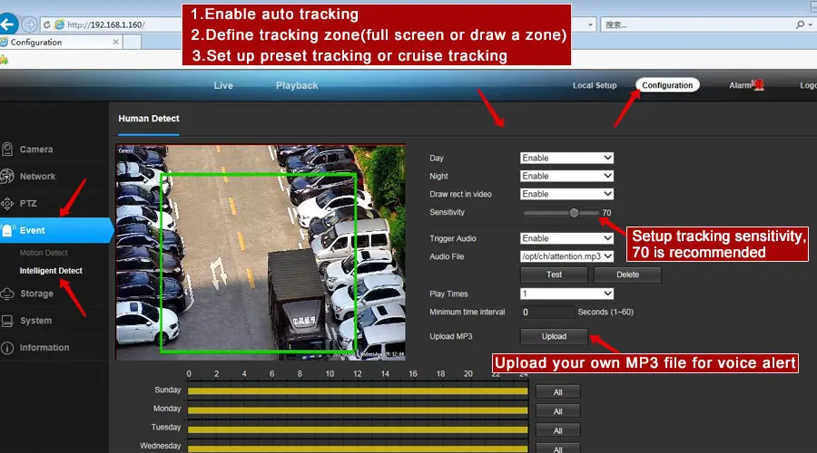Open the Trigger Audio dropdown
Image resolution: width=817 pixels, height=453 pixels.
point(566,238)
